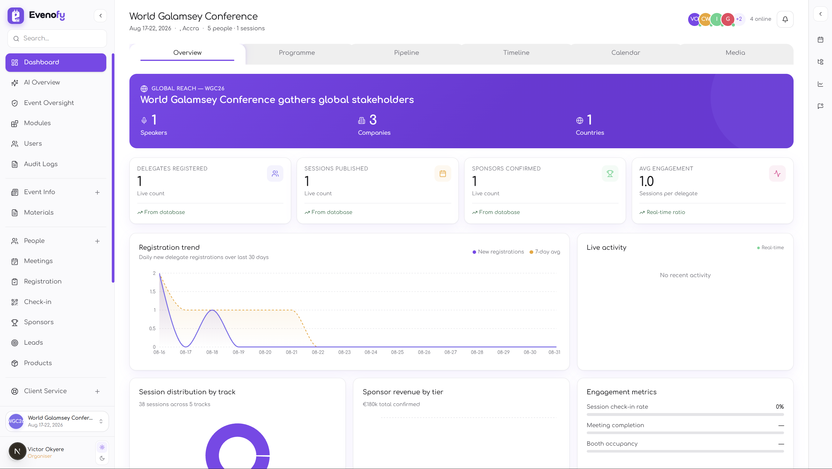Open calendar icon in right rail
The height and width of the screenshot is (469, 832).
tap(820, 40)
